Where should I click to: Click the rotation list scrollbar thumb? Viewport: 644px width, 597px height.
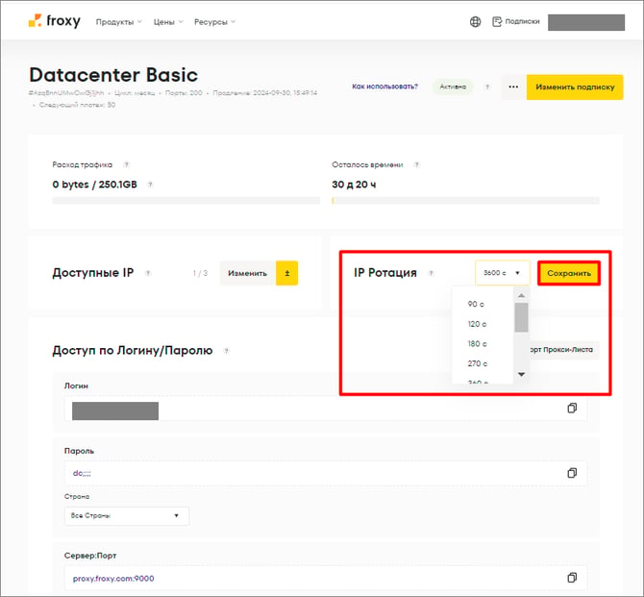click(521, 317)
